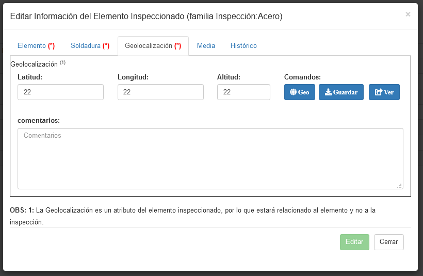Show the Histórico tab

(x=243, y=46)
